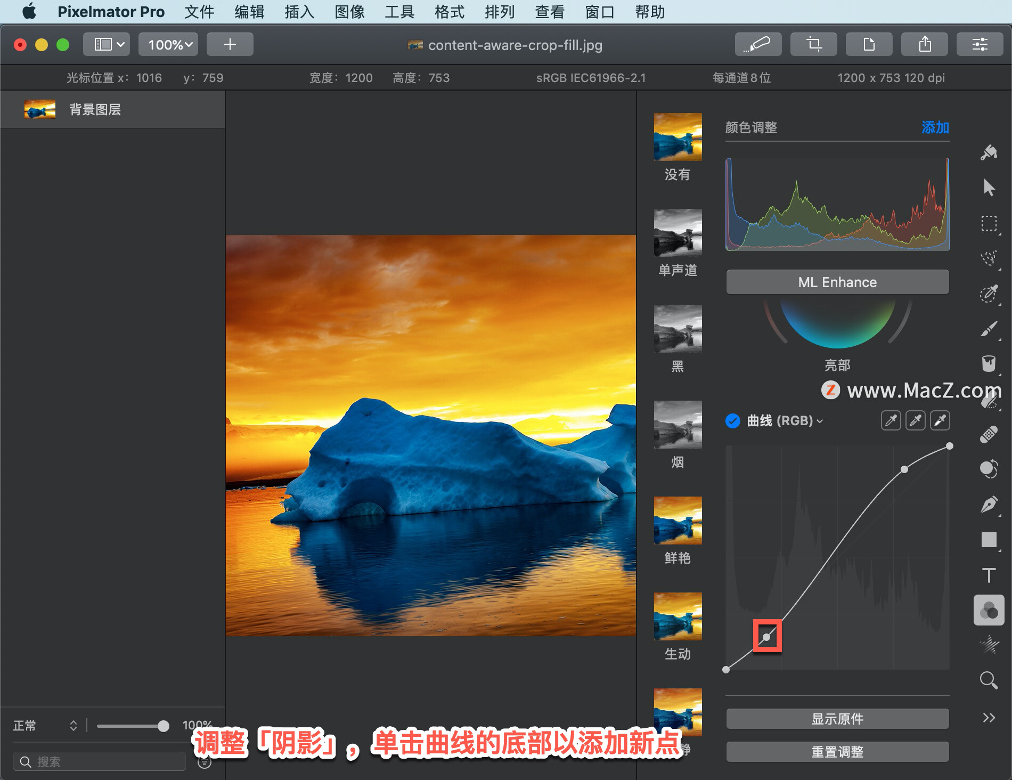The width and height of the screenshot is (1012, 780).
Task: Open the Crop tool in the toolbar
Action: coord(813,44)
